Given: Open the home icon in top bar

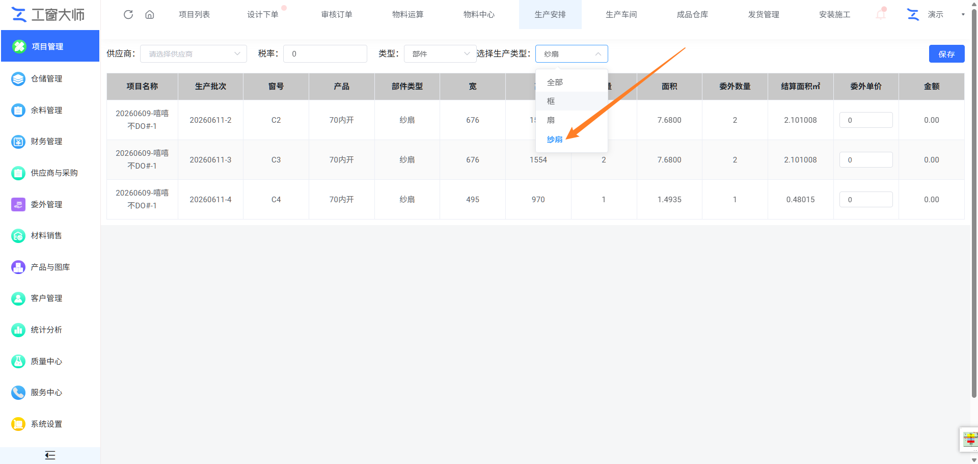Looking at the screenshot, I should pyautogui.click(x=150, y=14).
